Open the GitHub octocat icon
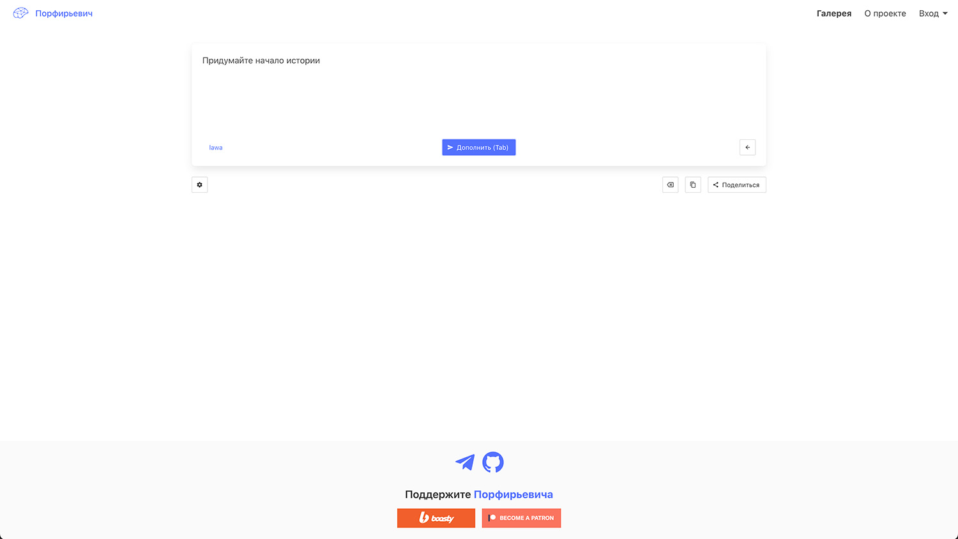 tap(492, 462)
